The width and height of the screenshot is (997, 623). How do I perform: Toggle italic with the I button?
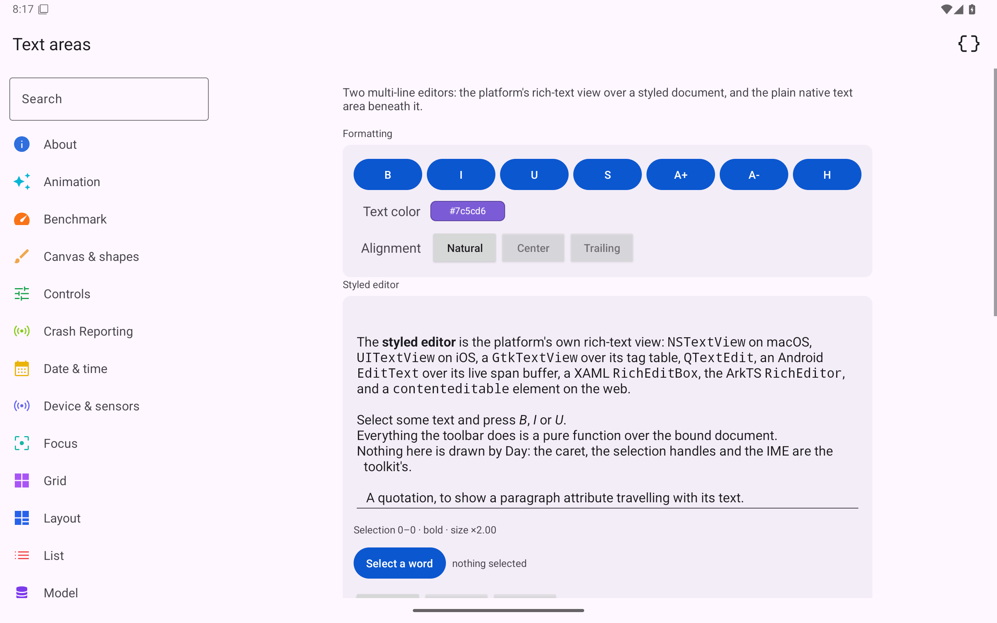pos(461,175)
